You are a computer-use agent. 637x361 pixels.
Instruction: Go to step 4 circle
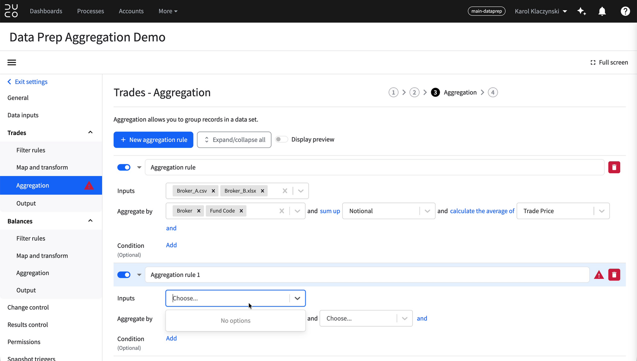point(493,92)
